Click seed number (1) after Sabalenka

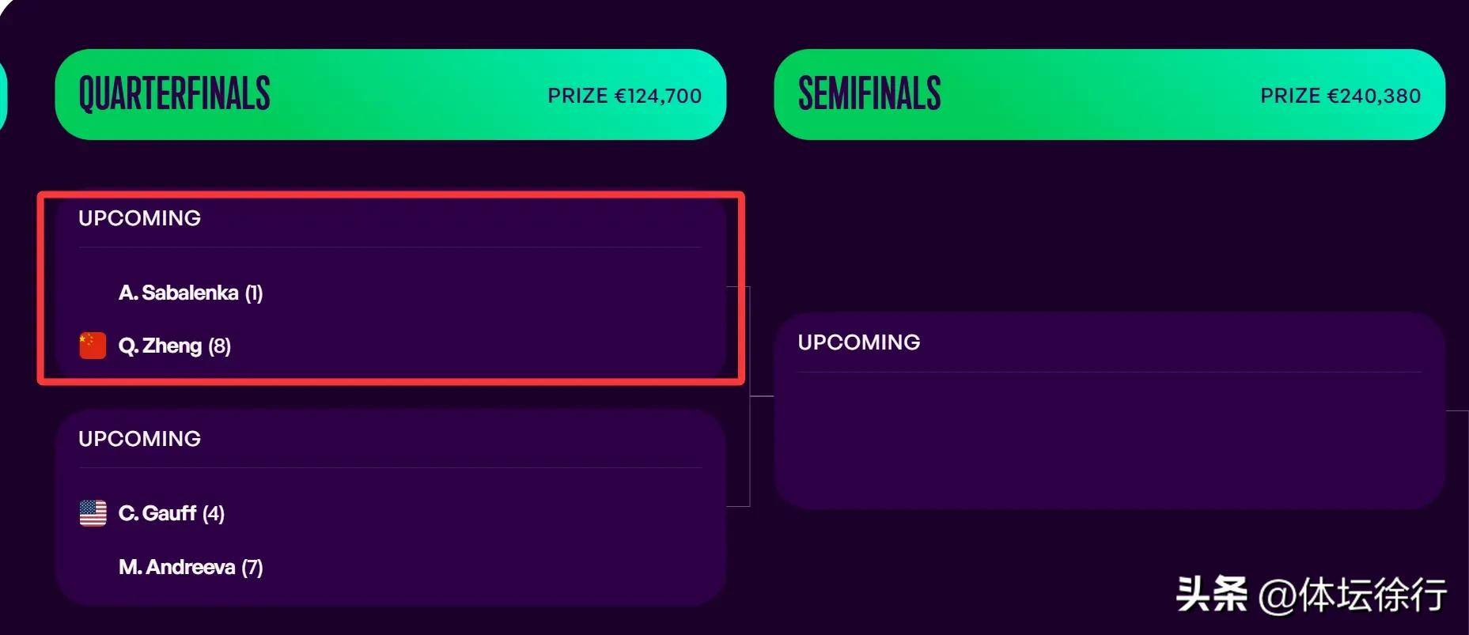tap(254, 293)
